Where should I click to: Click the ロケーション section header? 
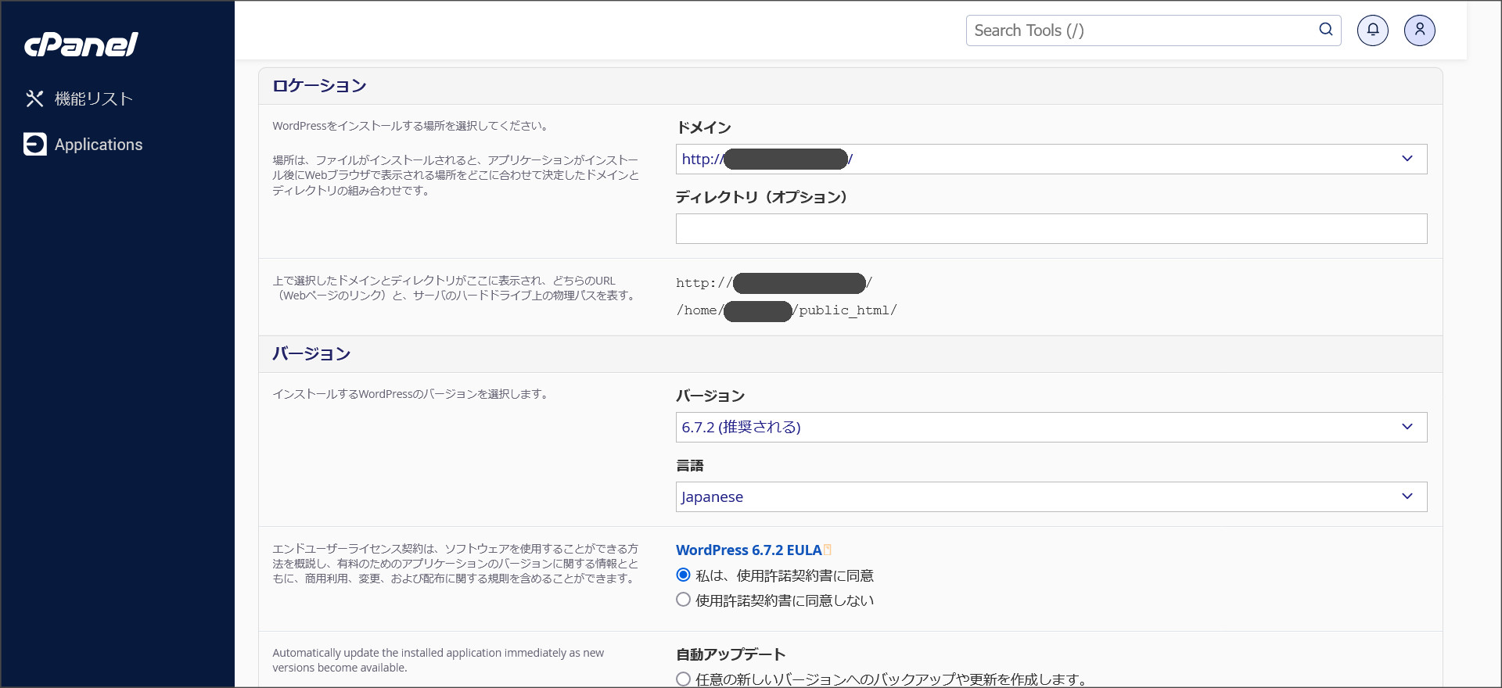[x=319, y=86]
